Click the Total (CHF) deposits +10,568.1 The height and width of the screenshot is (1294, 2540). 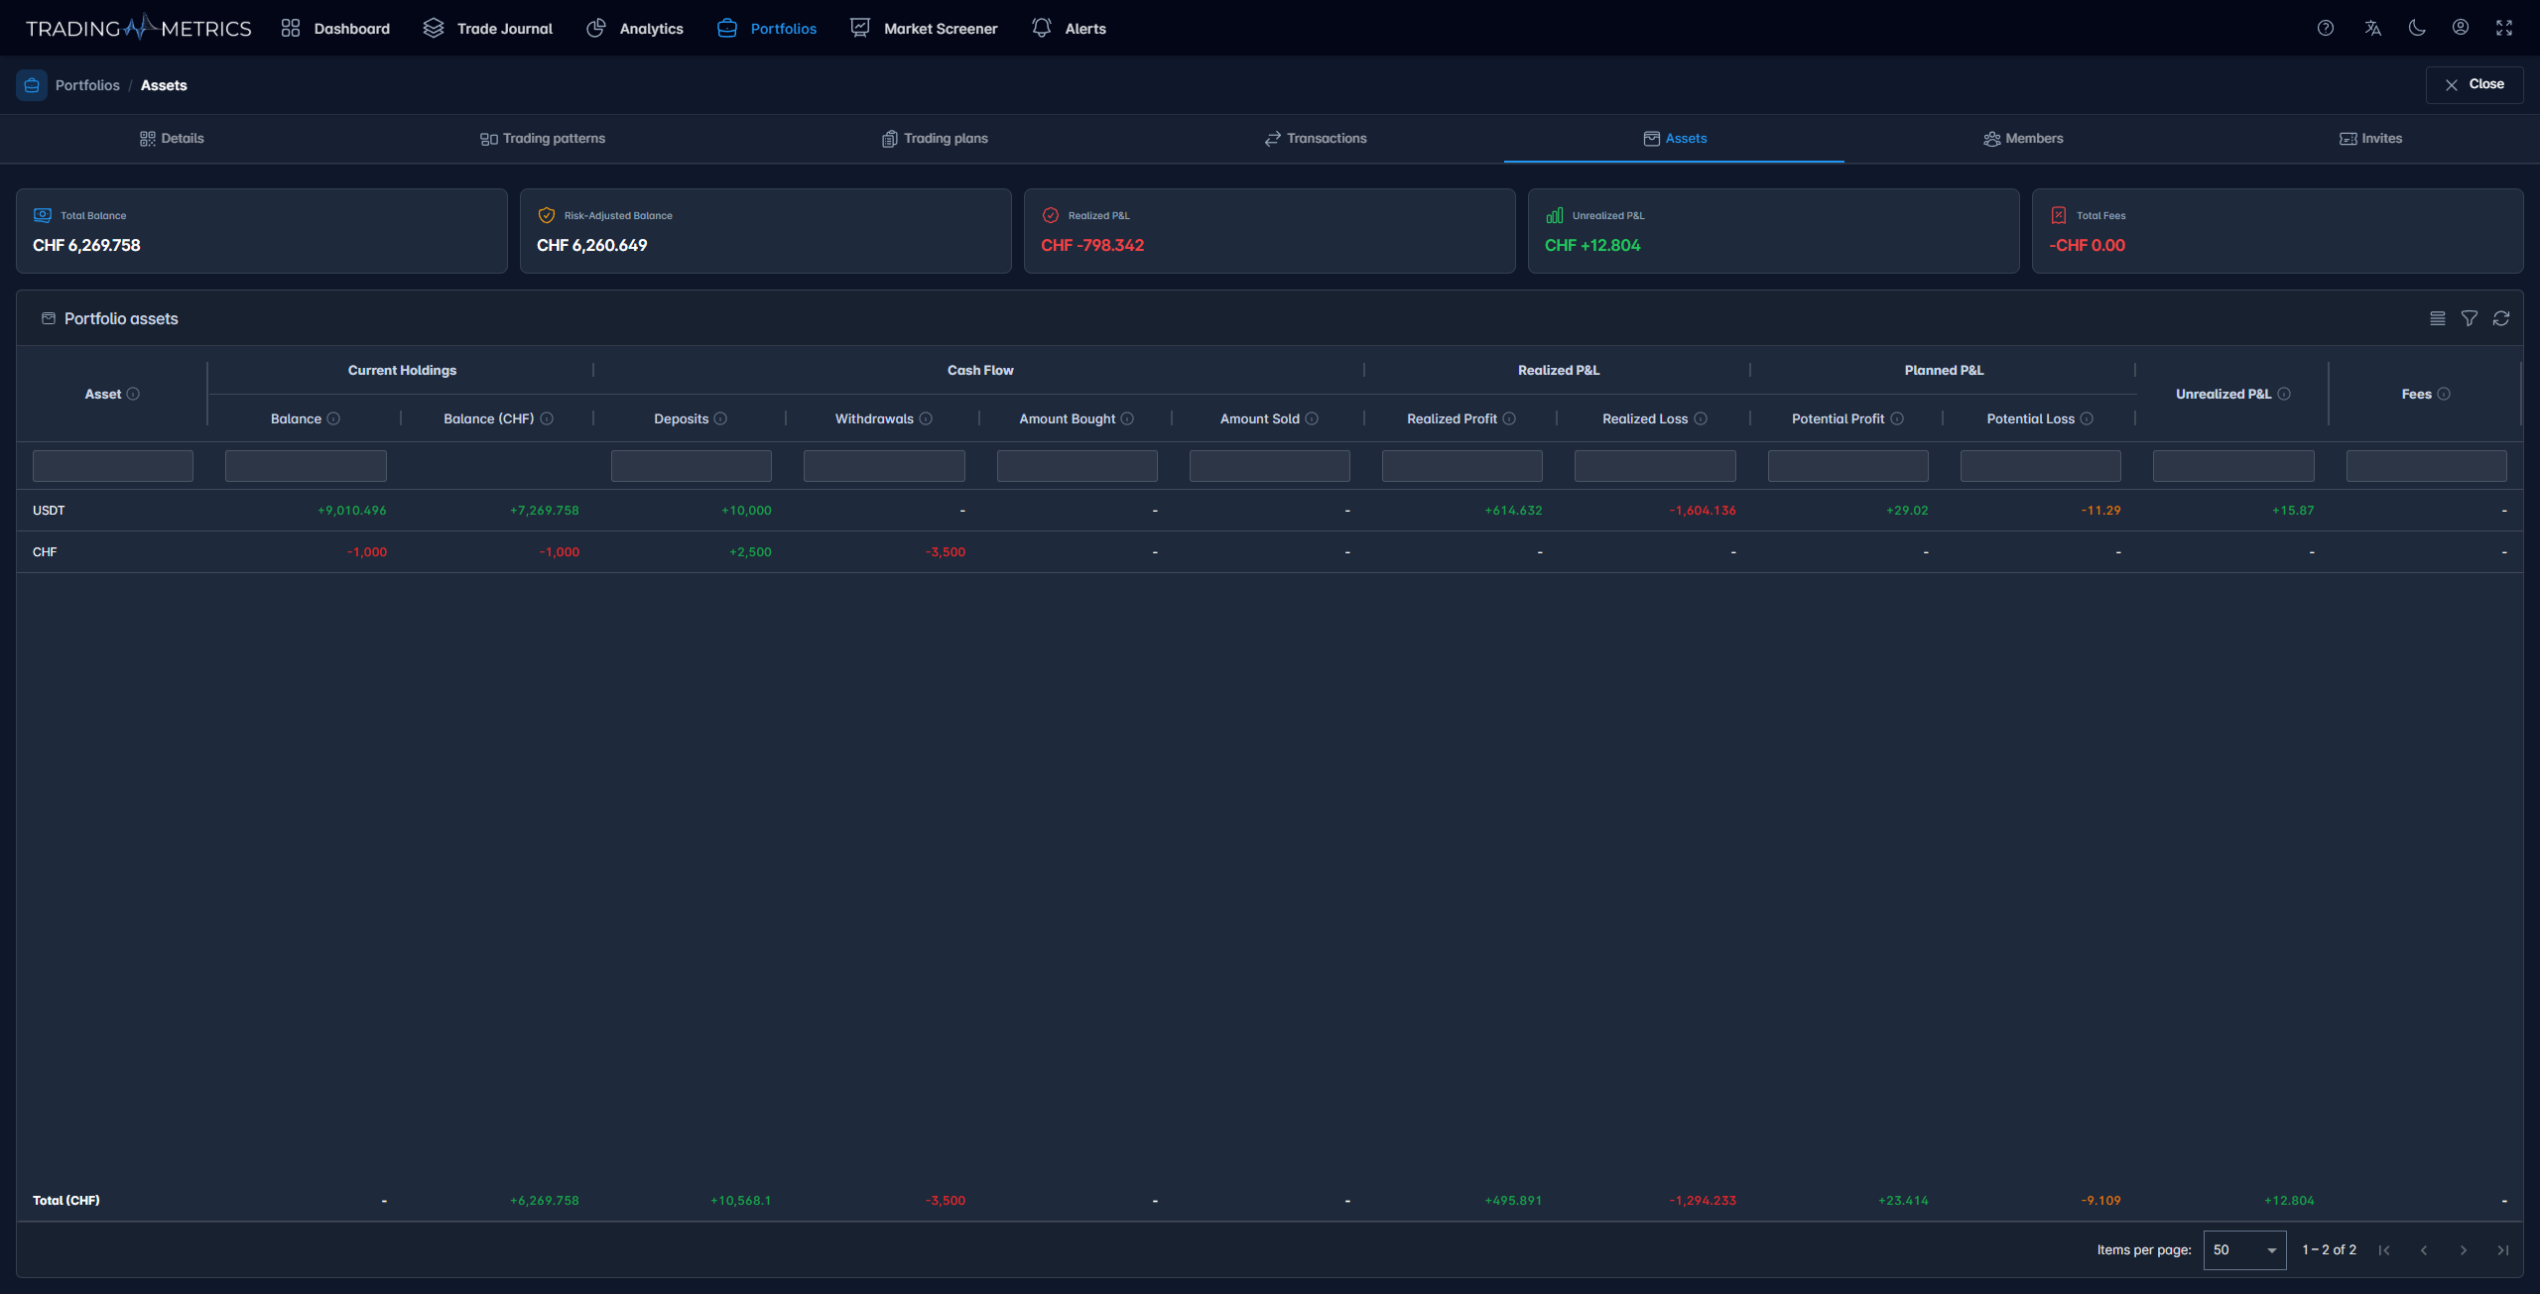pyautogui.click(x=741, y=1201)
